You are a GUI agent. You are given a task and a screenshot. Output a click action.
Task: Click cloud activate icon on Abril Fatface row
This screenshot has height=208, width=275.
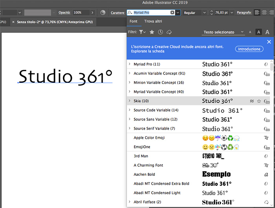266,202
